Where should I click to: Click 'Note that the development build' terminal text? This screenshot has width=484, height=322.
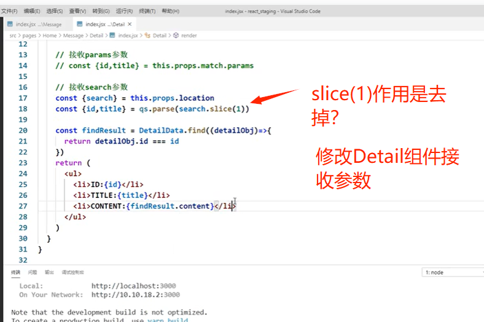tap(74, 312)
